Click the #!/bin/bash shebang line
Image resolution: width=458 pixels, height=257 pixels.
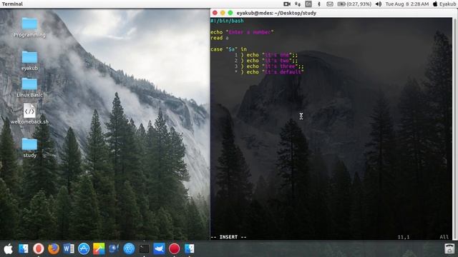coord(228,21)
